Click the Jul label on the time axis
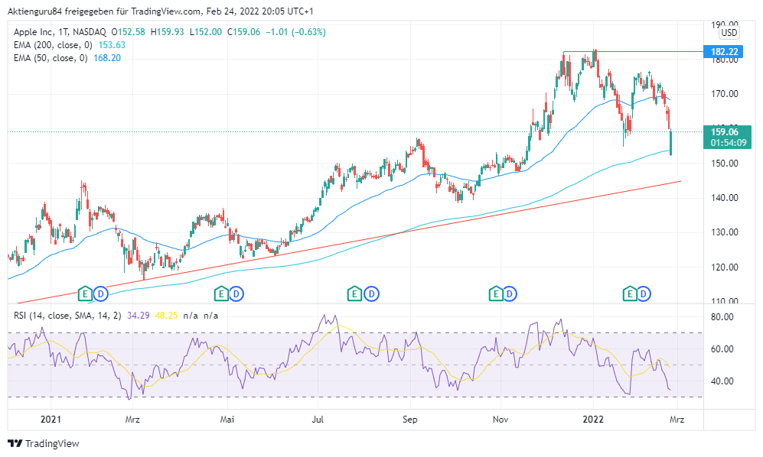Screen dimensions: 763x457 [318, 419]
